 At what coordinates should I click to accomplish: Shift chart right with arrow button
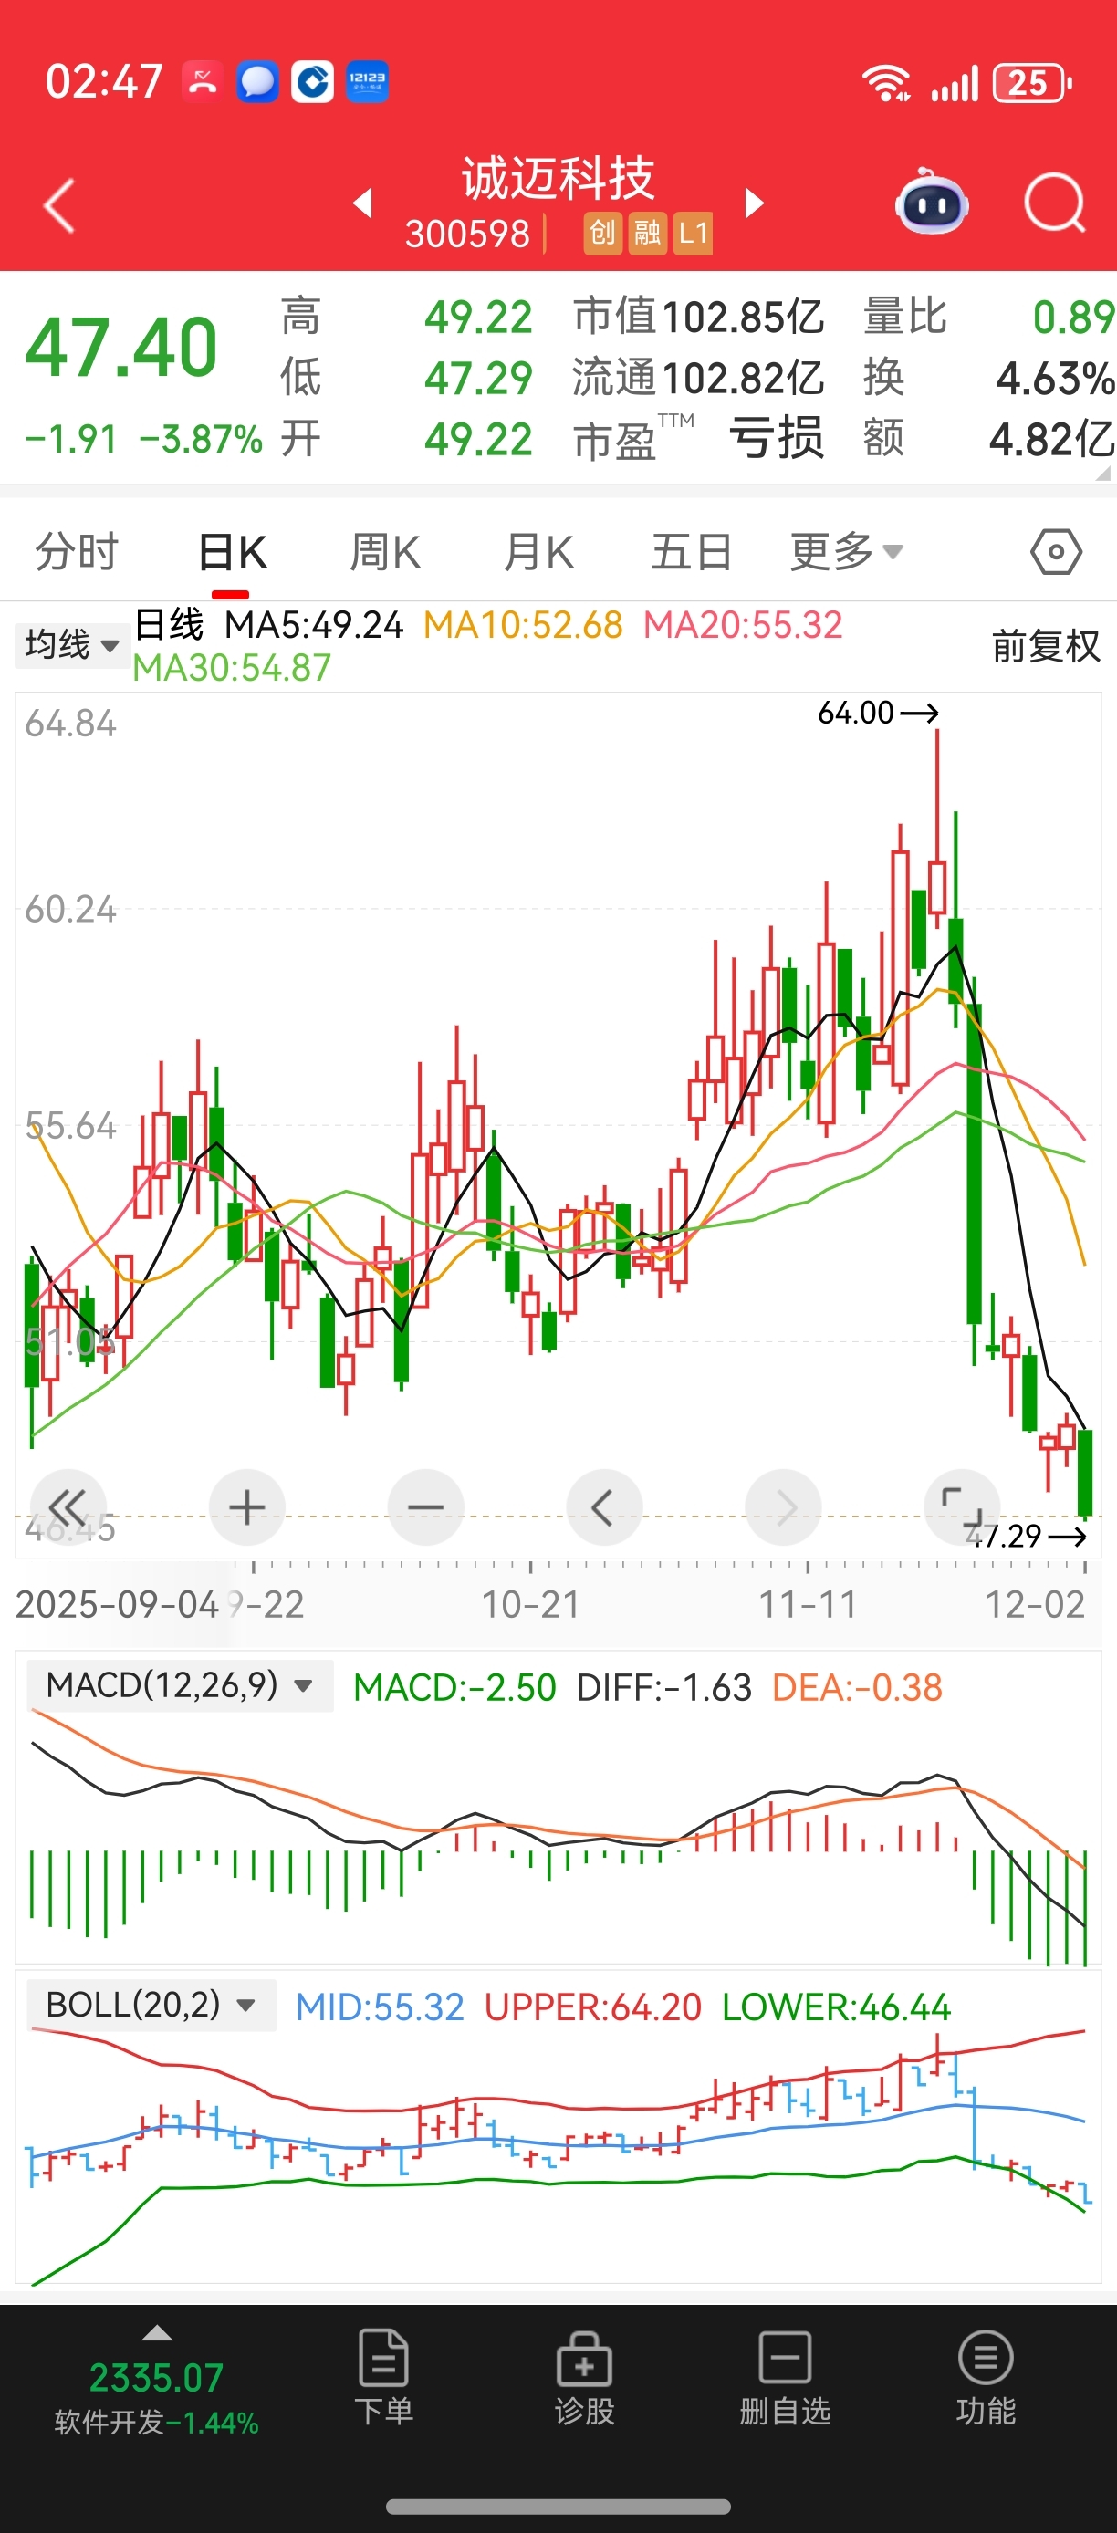tap(783, 1507)
